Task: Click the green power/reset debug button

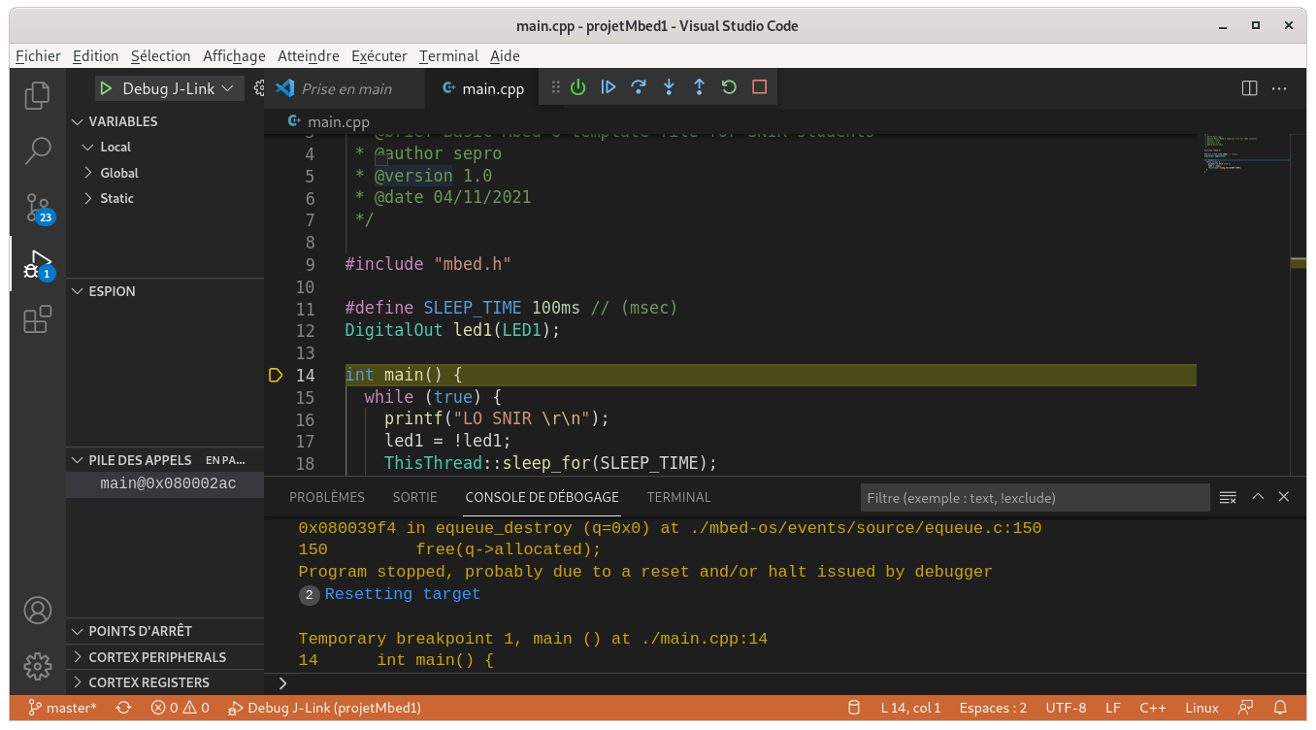Action: tap(578, 87)
